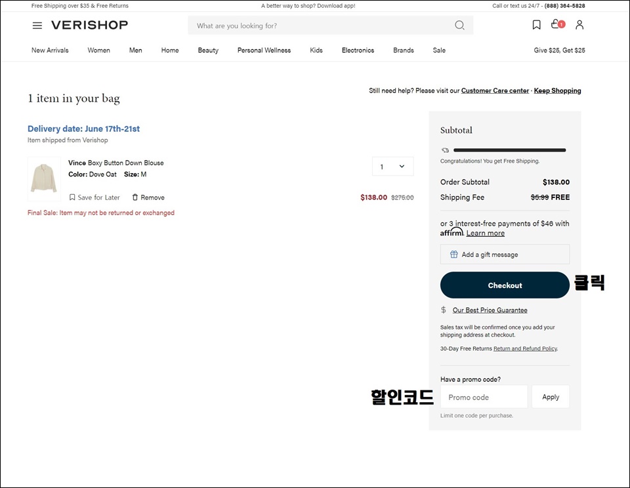
Task: Click the Remove item link
Action: 152,197
